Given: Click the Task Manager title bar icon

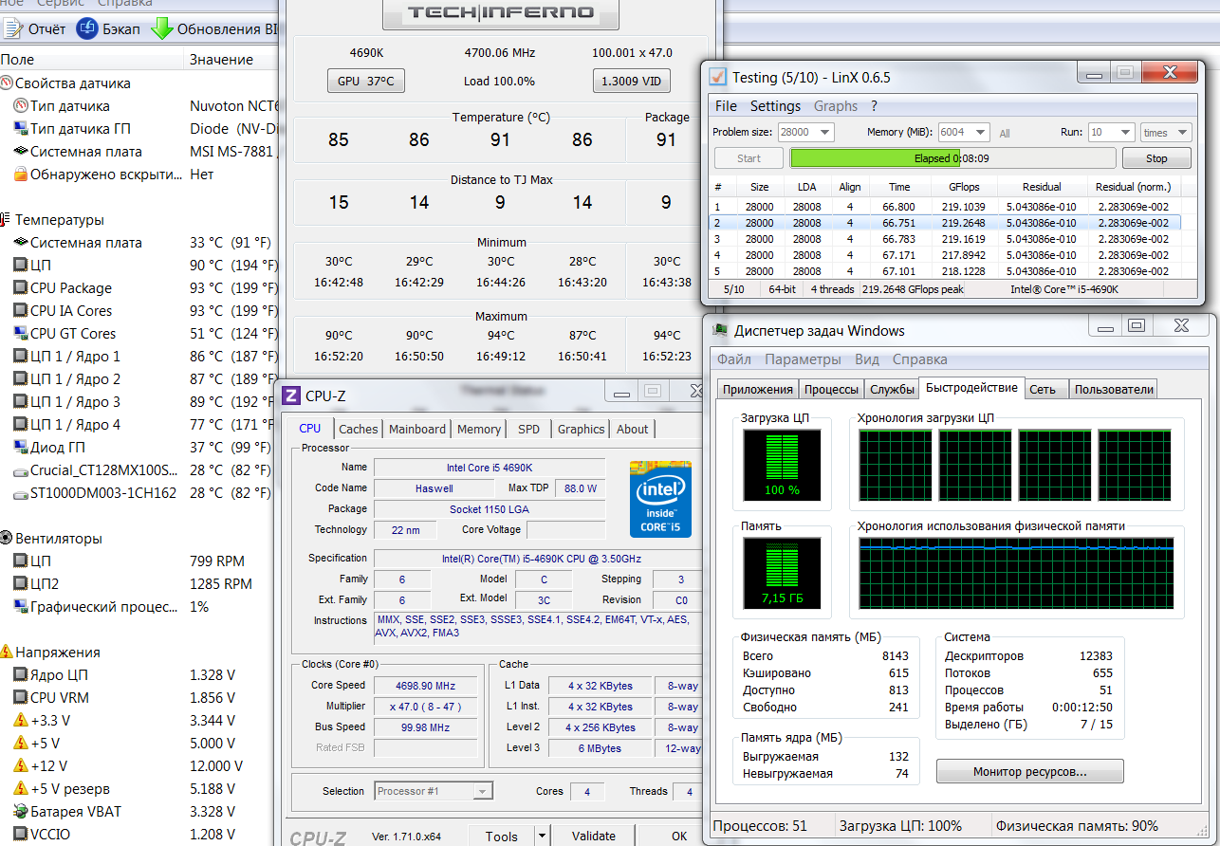Looking at the screenshot, I should (721, 331).
